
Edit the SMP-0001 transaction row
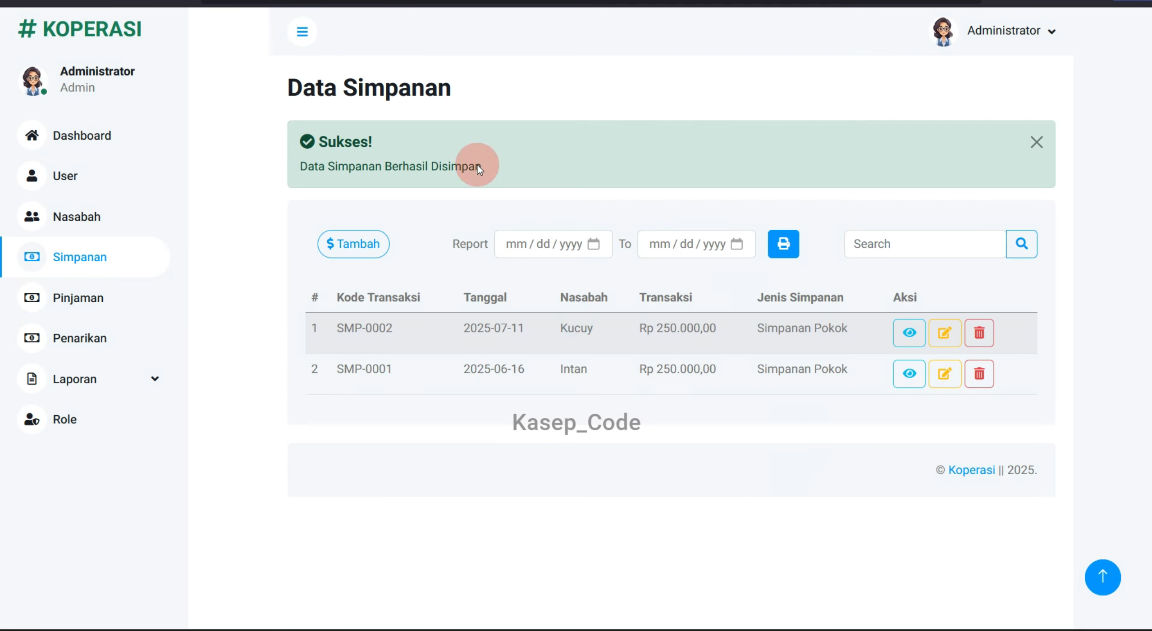[945, 374]
